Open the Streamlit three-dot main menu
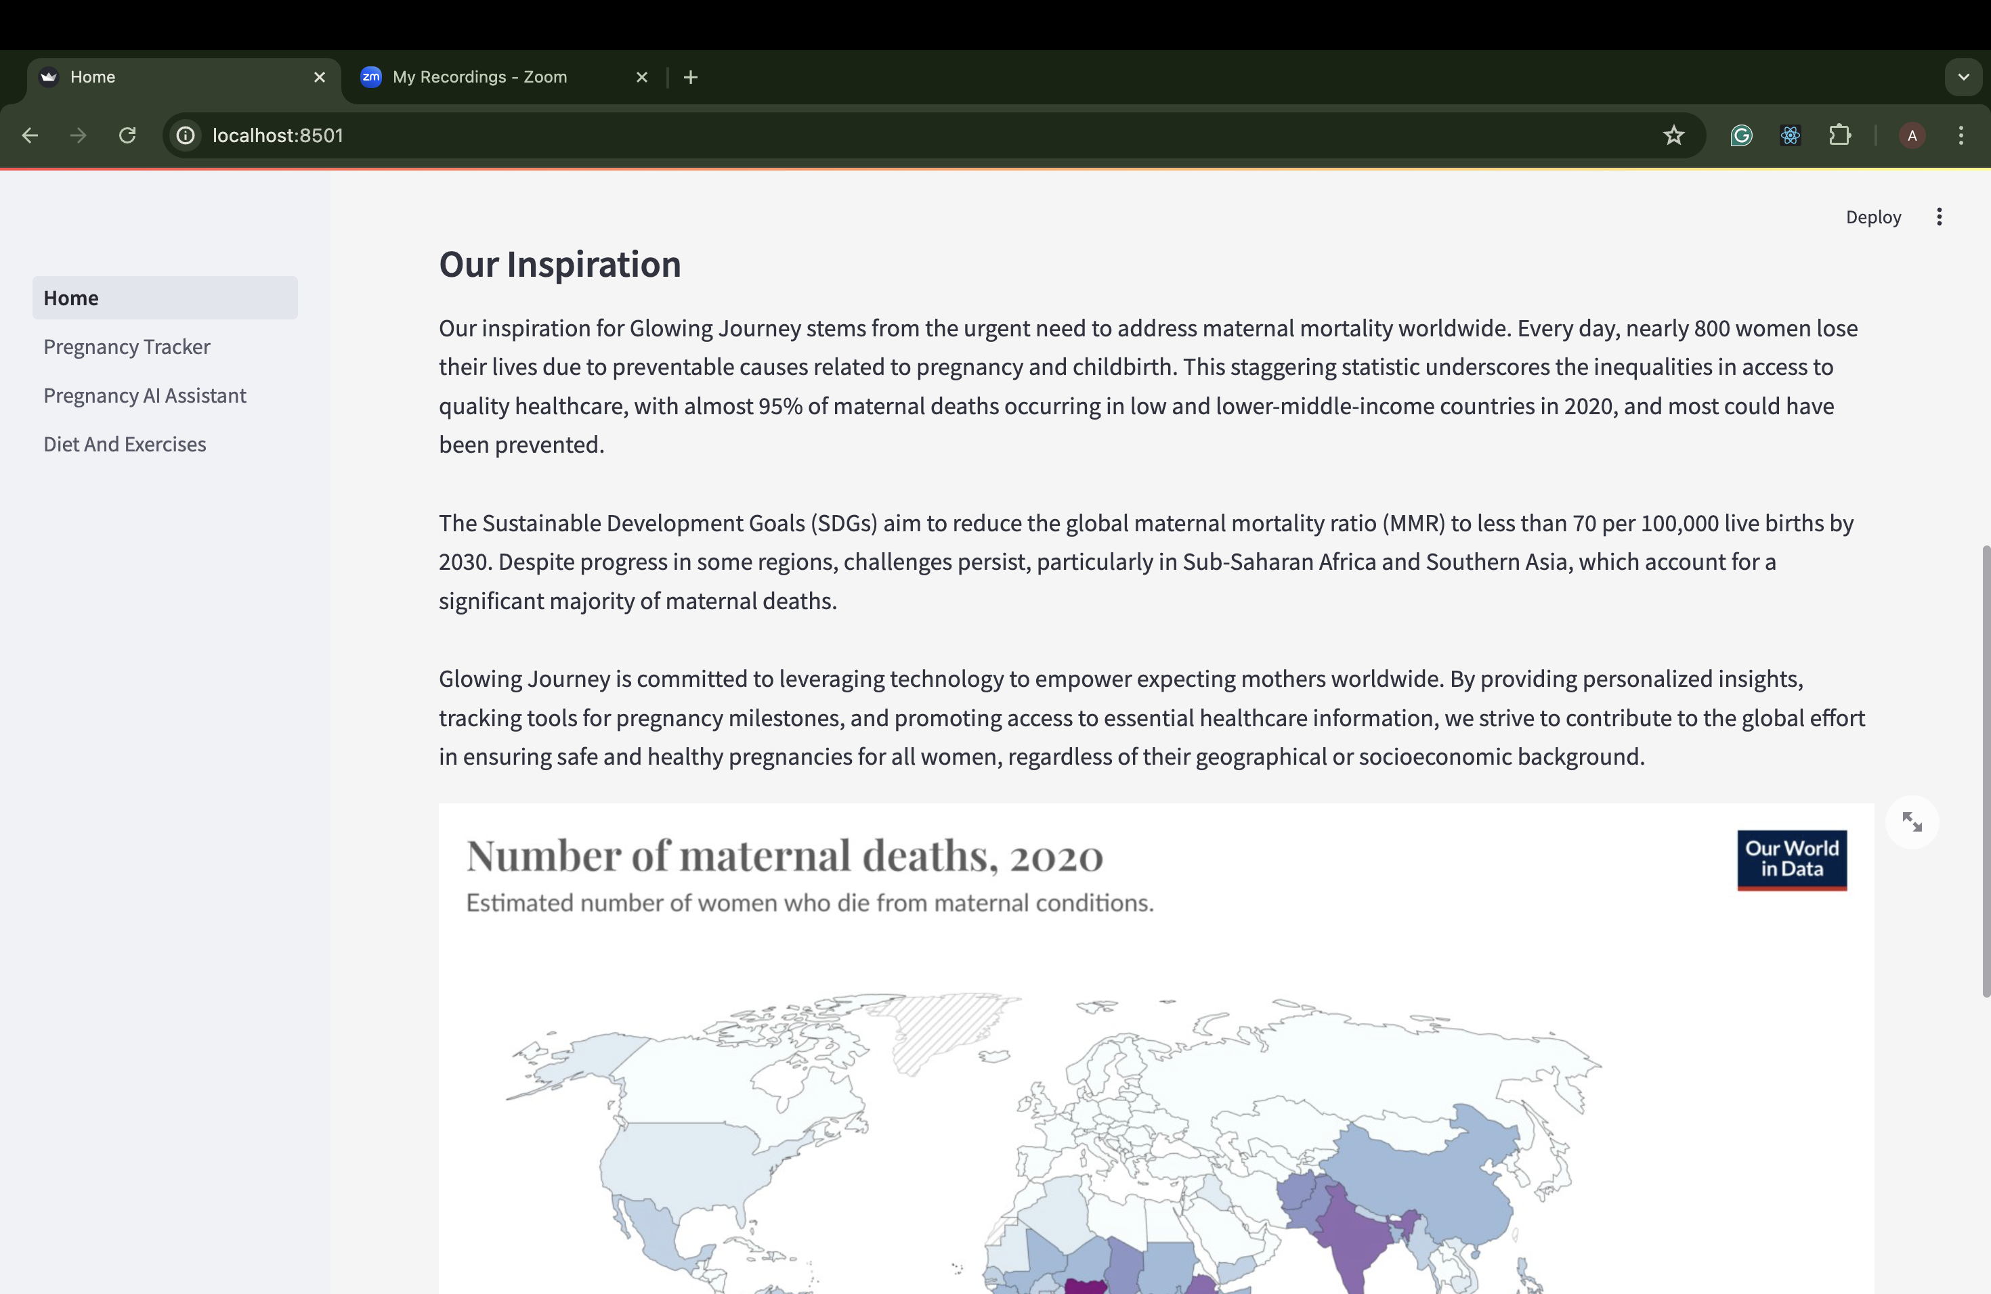 pyautogui.click(x=1938, y=217)
